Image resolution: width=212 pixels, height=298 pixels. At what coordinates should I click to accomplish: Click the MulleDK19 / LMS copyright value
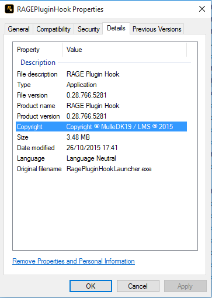(120, 127)
